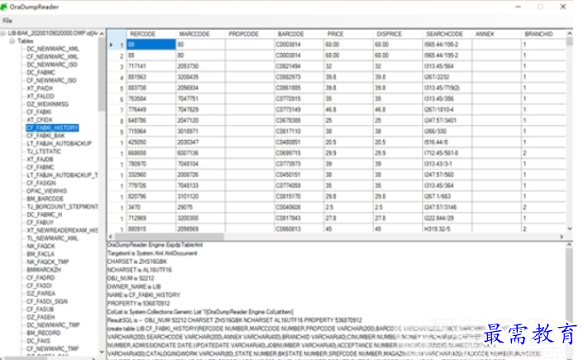Click MARCCODE cell 3200300

click(200, 218)
